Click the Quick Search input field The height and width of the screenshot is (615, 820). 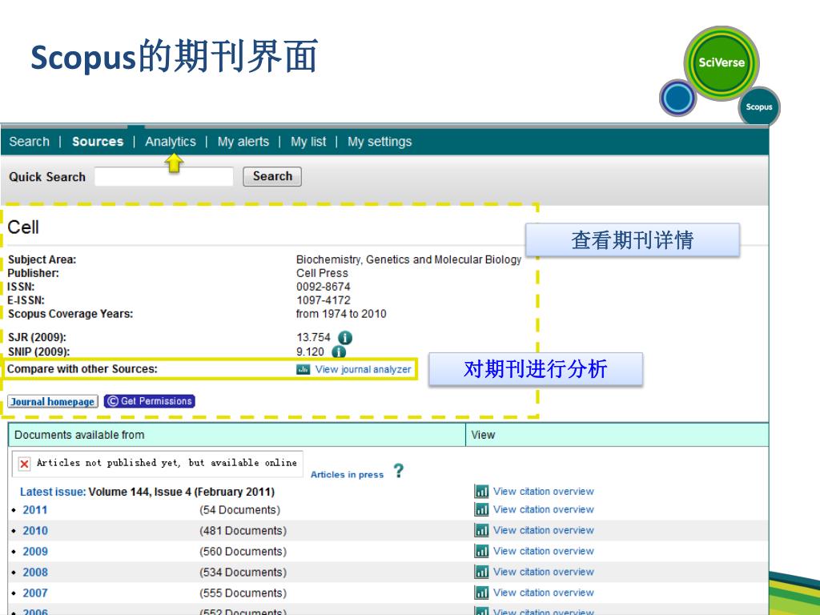click(163, 177)
